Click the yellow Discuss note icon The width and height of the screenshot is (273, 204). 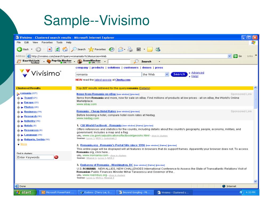point(150,49)
